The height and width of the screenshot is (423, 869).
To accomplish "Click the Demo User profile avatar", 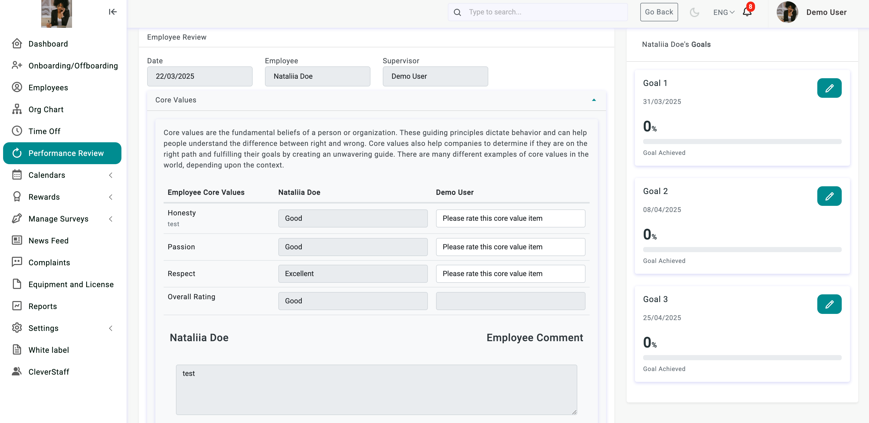I will pos(787,12).
